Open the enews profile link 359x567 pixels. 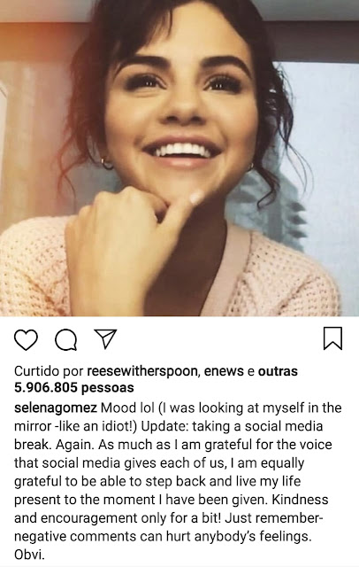pos(224,371)
